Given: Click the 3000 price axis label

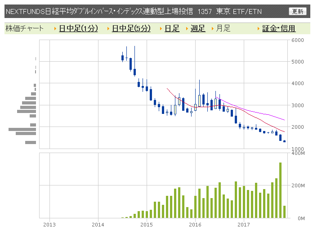Looking at the screenshot, I should point(297,105).
